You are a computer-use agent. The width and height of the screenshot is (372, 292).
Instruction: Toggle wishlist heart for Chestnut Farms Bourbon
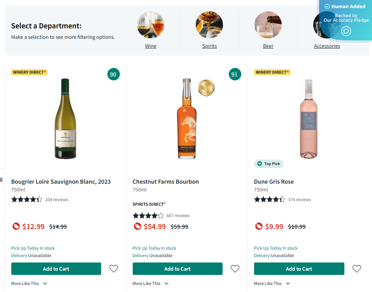tap(235, 268)
